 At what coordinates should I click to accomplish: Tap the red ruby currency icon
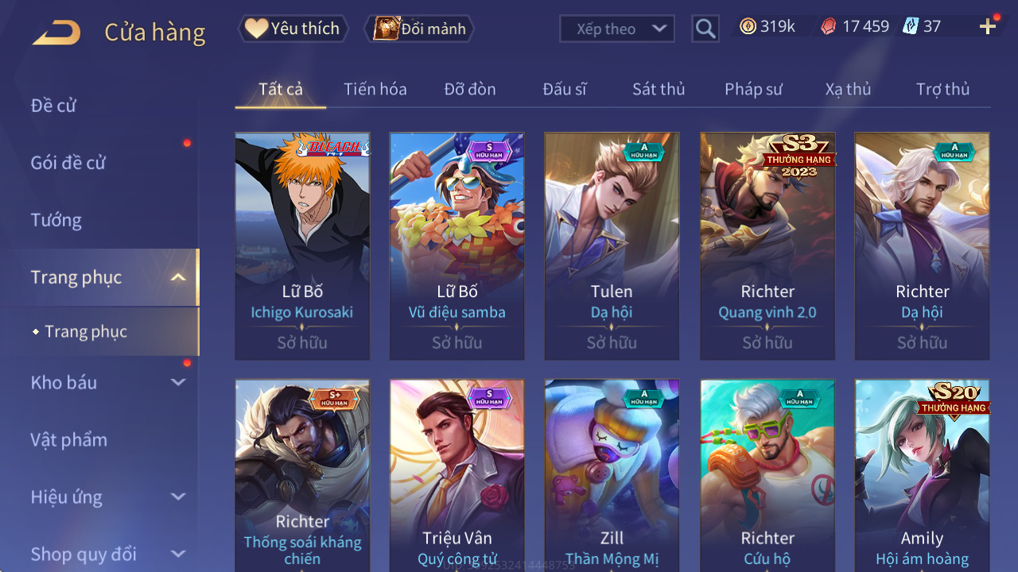[x=829, y=26]
